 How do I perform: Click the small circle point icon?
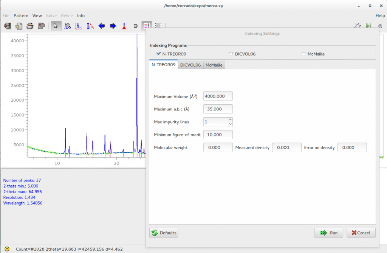pos(135,26)
